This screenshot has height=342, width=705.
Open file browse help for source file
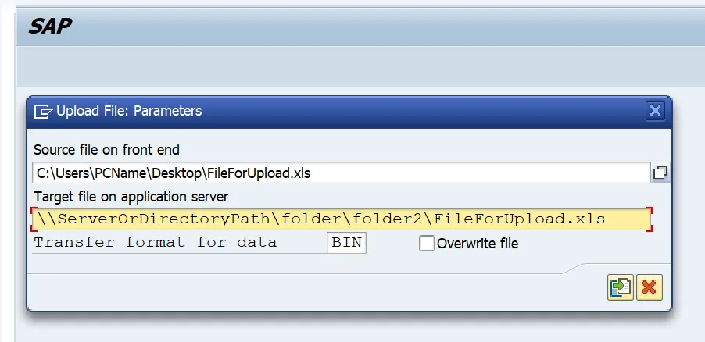660,173
